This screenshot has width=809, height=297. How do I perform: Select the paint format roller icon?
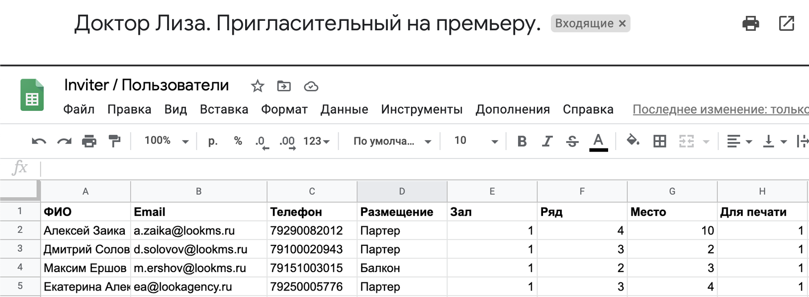point(114,142)
